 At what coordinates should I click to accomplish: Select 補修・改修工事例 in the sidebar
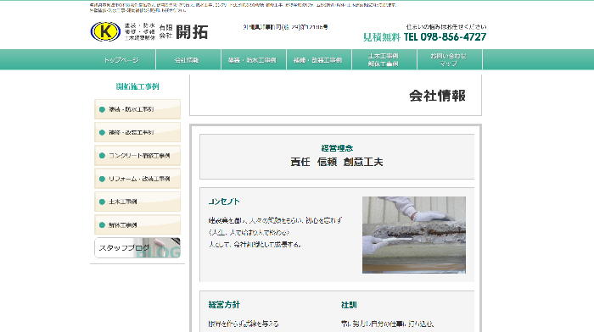[x=137, y=132]
